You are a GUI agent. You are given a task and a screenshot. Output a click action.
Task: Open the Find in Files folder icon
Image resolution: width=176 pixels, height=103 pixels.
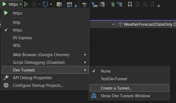pyautogui.click(x=59, y=5)
